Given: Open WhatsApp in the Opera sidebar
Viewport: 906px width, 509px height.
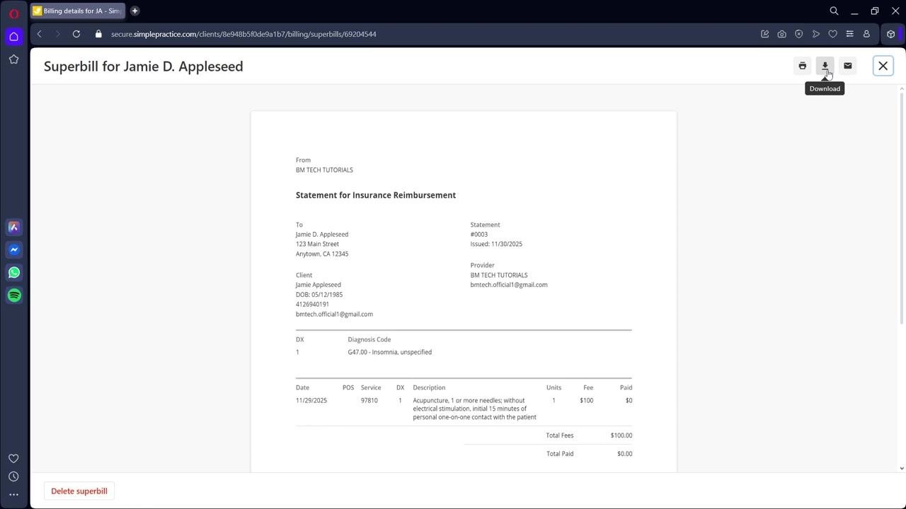Looking at the screenshot, I should point(13,272).
